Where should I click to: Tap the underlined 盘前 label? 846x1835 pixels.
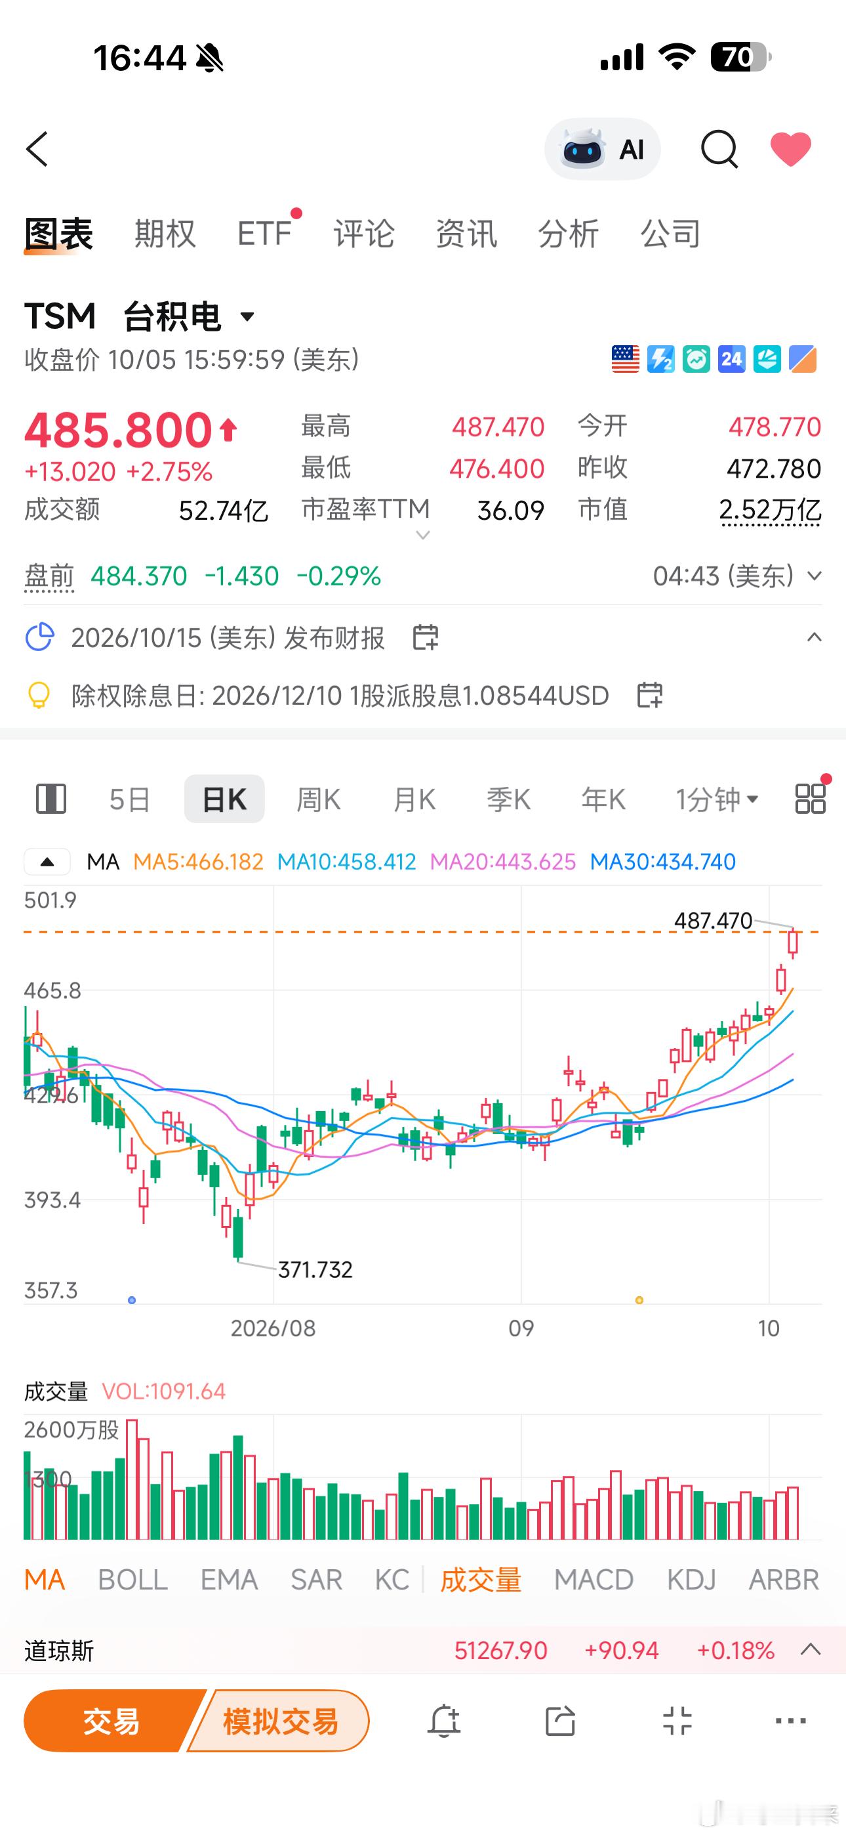pos(49,576)
